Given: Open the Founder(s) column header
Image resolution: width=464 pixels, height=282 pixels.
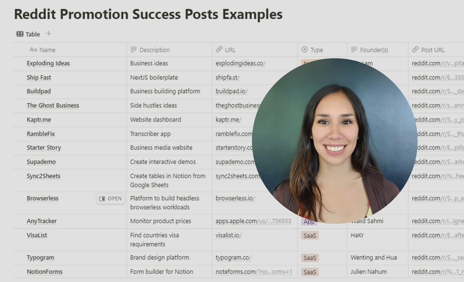Looking at the screenshot, I should coord(378,50).
